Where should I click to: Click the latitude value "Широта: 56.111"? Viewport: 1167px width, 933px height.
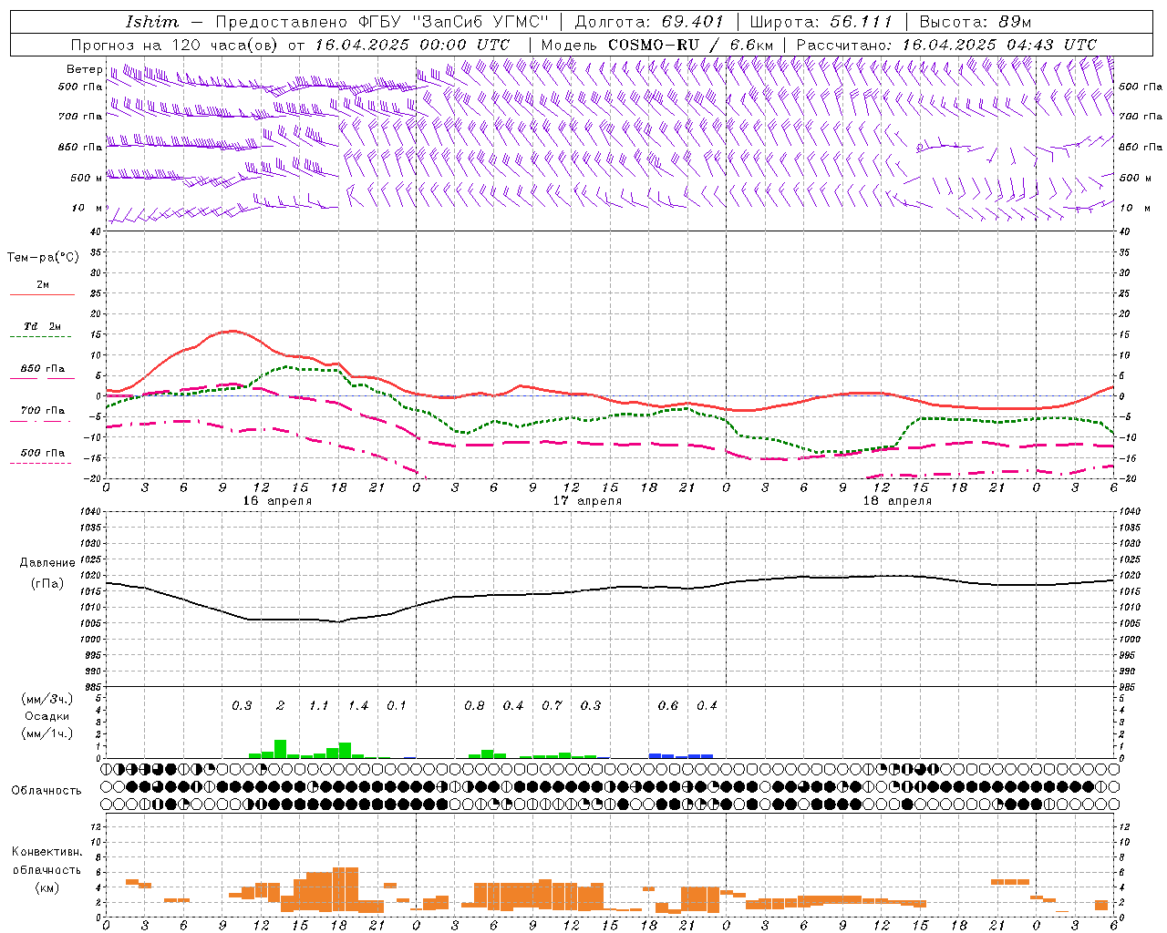point(821,22)
